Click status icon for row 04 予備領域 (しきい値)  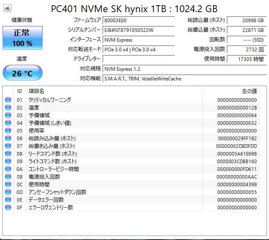click(8, 123)
